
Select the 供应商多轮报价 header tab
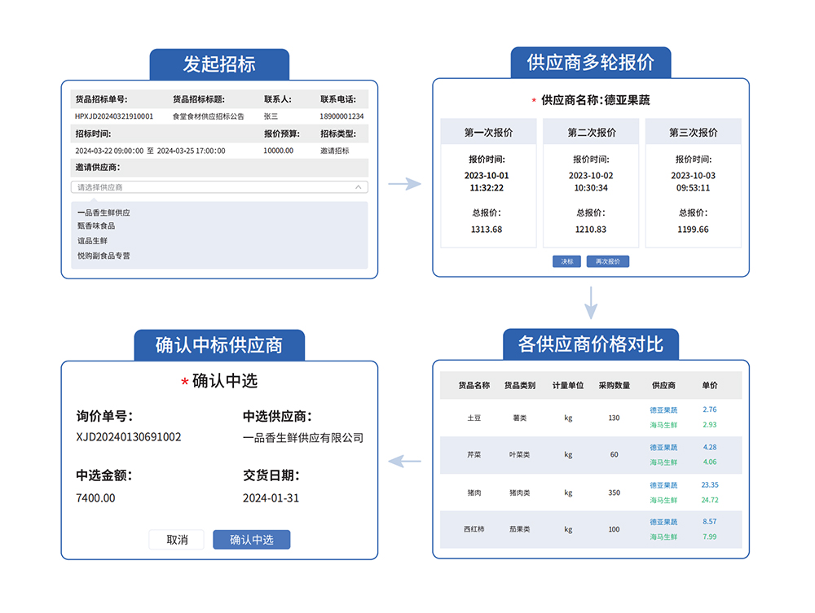coord(591,63)
